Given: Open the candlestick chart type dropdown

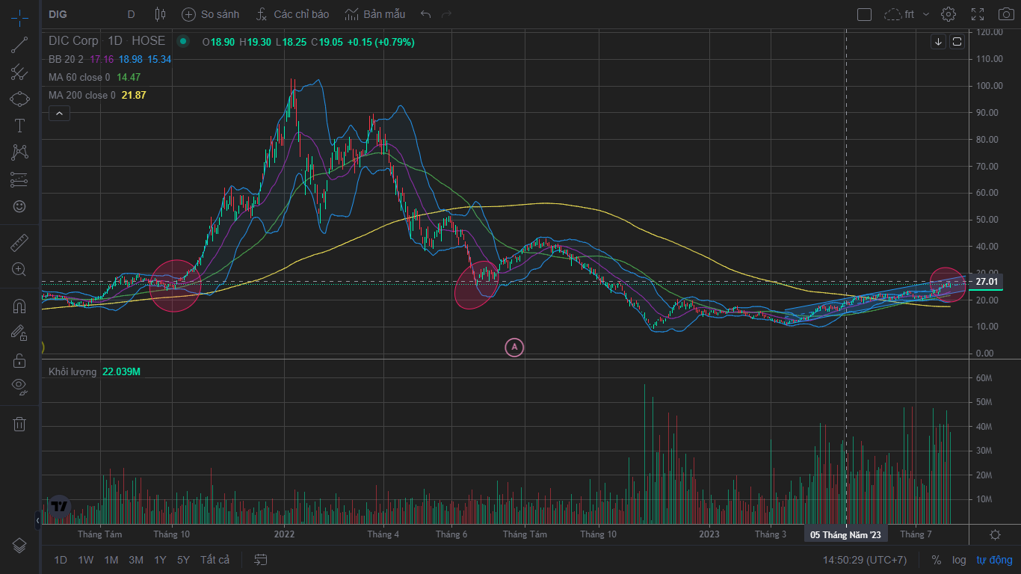Looking at the screenshot, I should click(160, 14).
